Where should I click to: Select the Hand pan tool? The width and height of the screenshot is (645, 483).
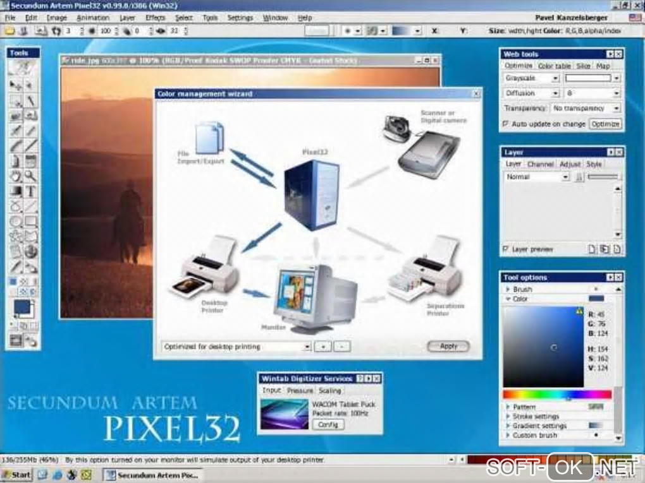point(16,176)
